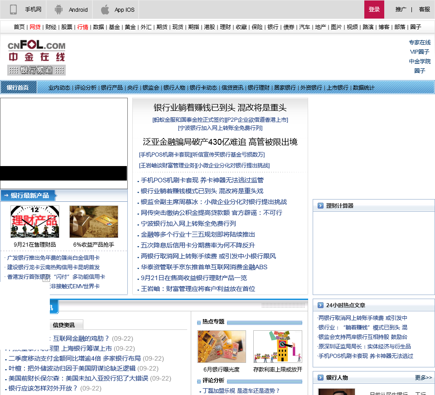Screen dimensions: 435x395
Task: Open 上市银行 in the bank channel bar
Action: pos(337,87)
